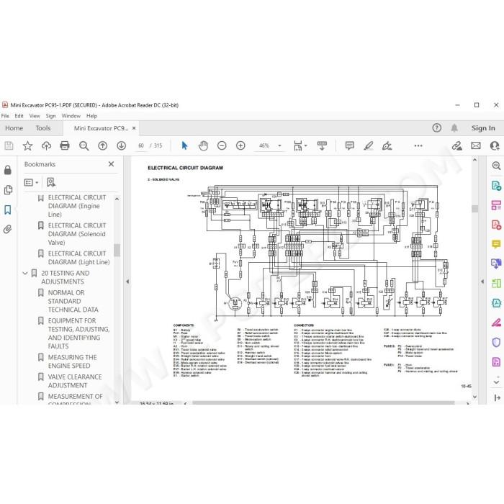The height and width of the screenshot is (504, 504).
Task: Open Electrical Circuit Diagram Solenoid Valve bookmark
Action: coord(77,234)
